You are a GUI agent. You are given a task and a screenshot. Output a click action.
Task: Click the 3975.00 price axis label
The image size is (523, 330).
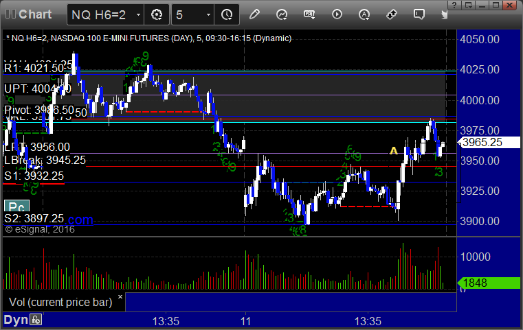coord(480,130)
